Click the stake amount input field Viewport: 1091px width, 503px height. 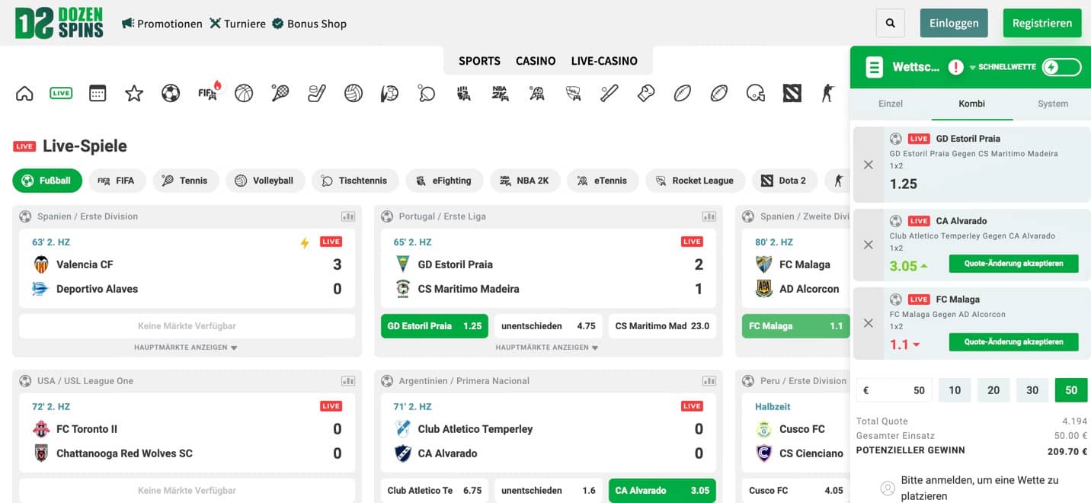(x=894, y=390)
